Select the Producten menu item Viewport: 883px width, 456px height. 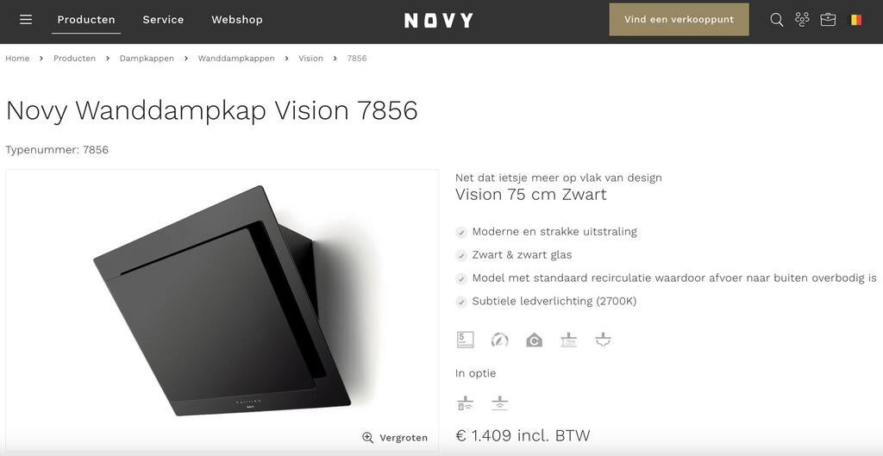(86, 20)
